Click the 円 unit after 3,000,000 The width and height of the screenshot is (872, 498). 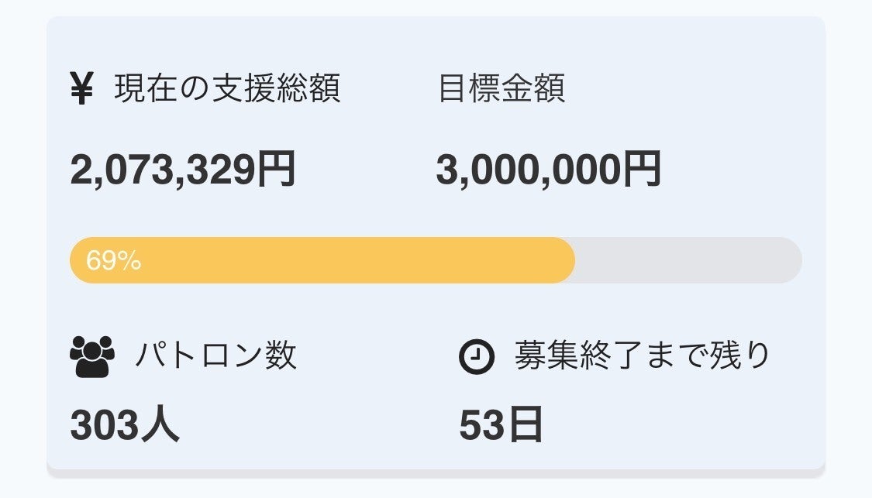(642, 170)
